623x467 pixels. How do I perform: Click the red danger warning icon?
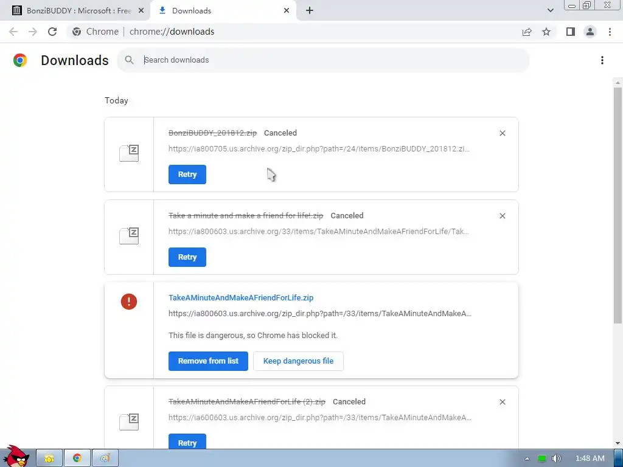[x=129, y=302]
